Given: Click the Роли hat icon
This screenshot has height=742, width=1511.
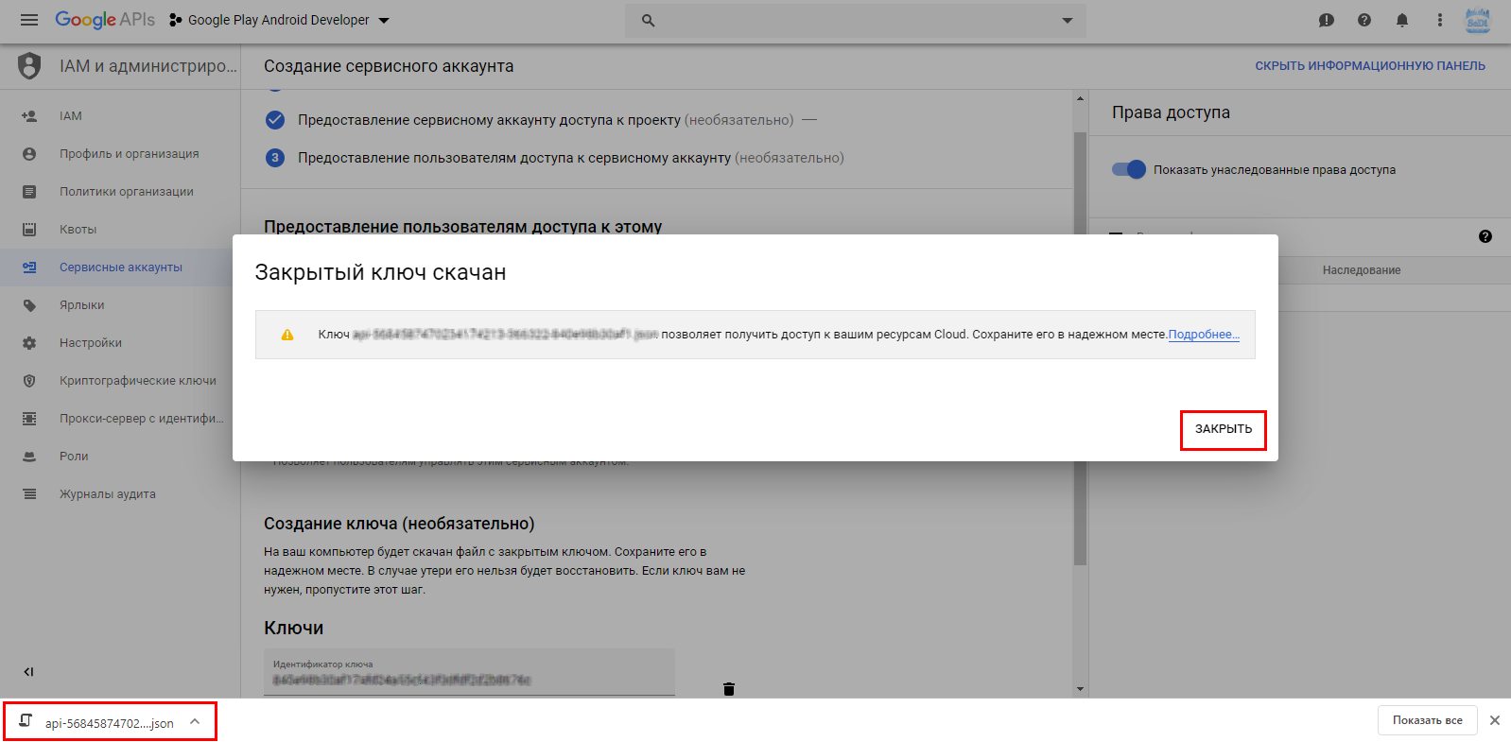Looking at the screenshot, I should (x=29, y=457).
